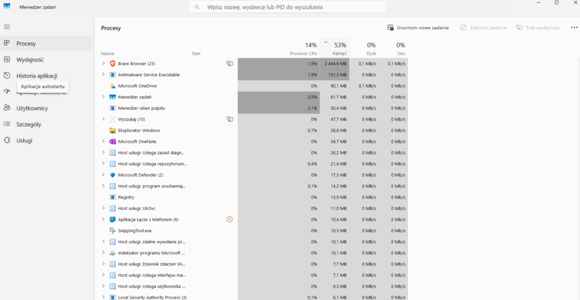This screenshot has height=300, width=580.
Task: Expand Host usługi: Usługa repozytorium group
Action: pyautogui.click(x=103, y=164)
